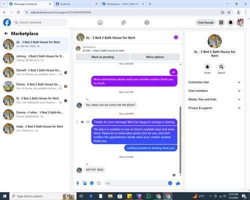Image resolution: width=250 pixels, height=200 pixels.
Task: Open Divina - 4 Bed 2 Bath conversation
Action: coord(35,86)
